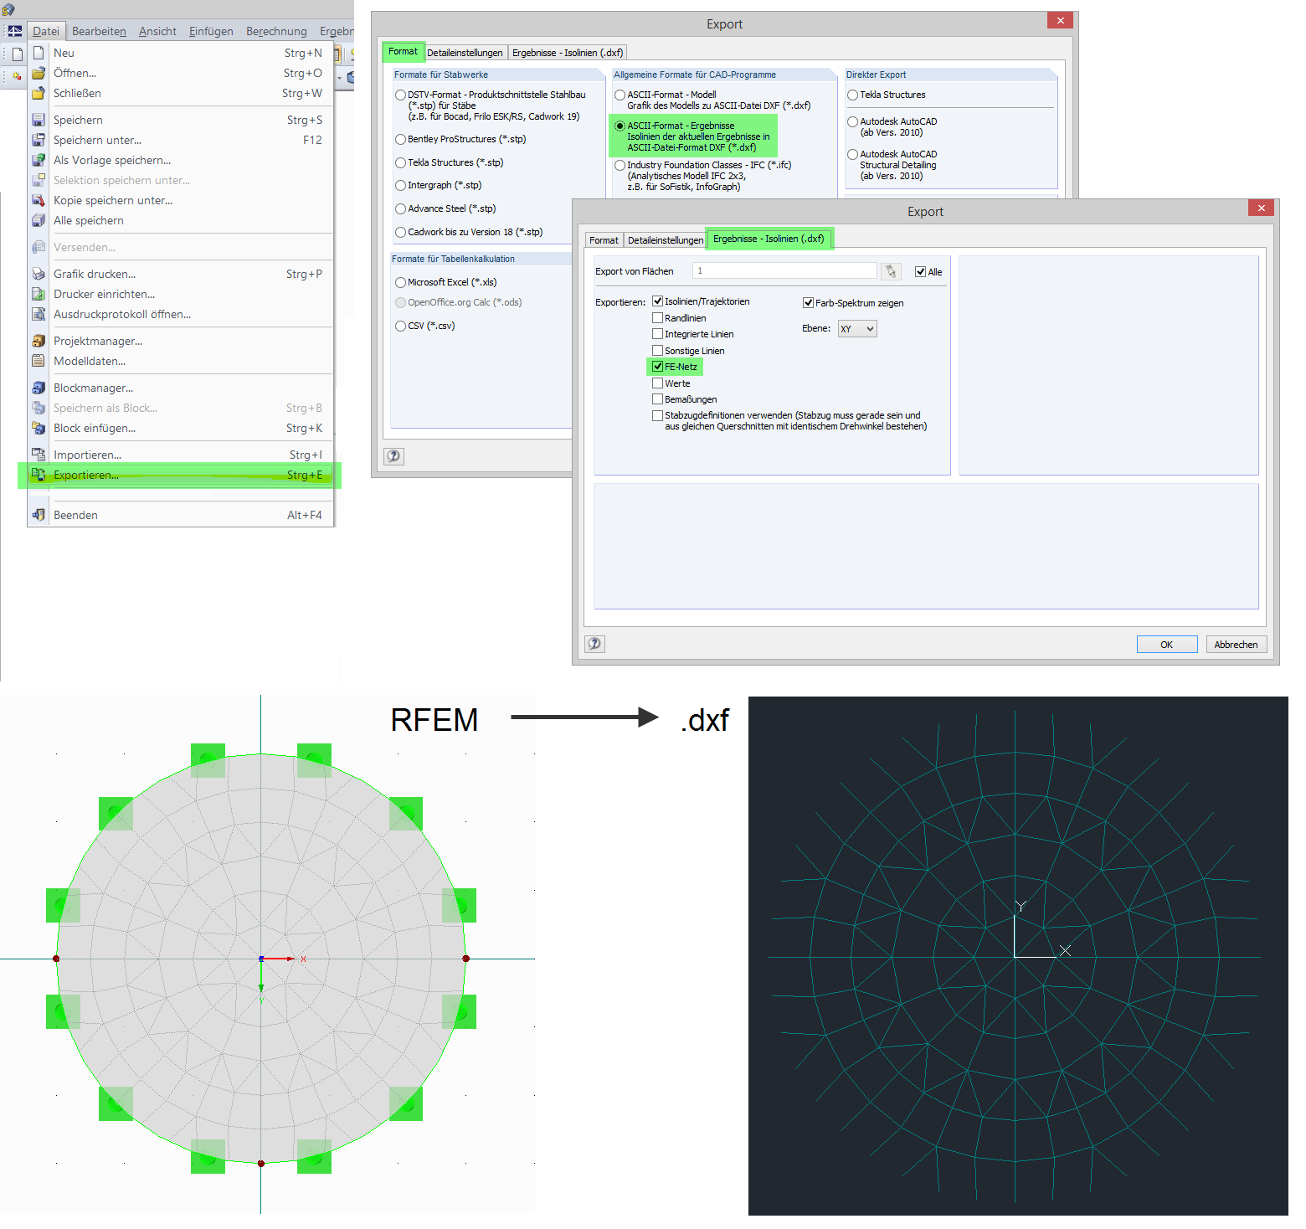Open the Bearbeiten menu
Screen dimensions: 1306x1229
pyautogui.click(x=98, y=31)
